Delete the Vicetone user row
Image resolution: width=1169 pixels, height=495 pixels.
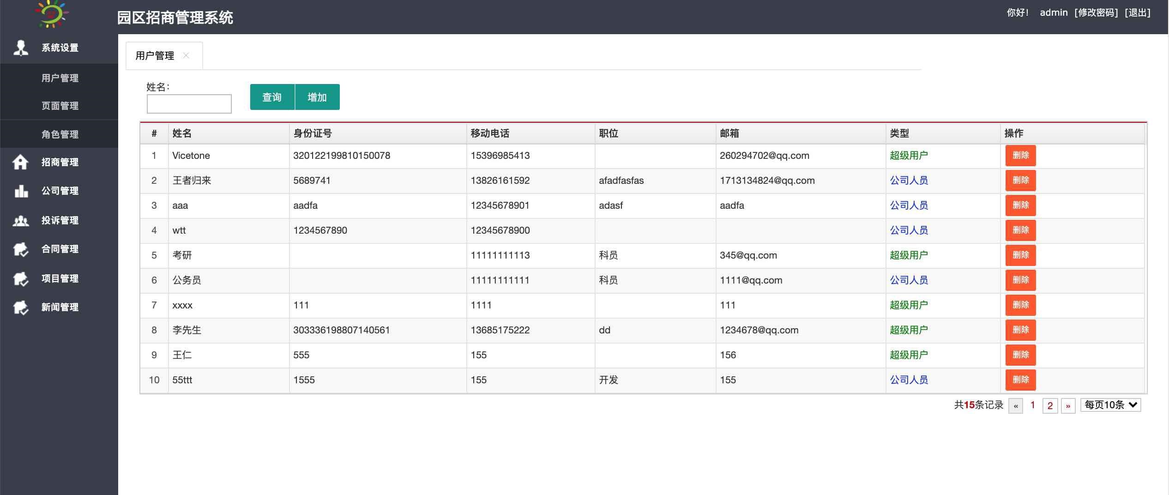click(1020, 156)
